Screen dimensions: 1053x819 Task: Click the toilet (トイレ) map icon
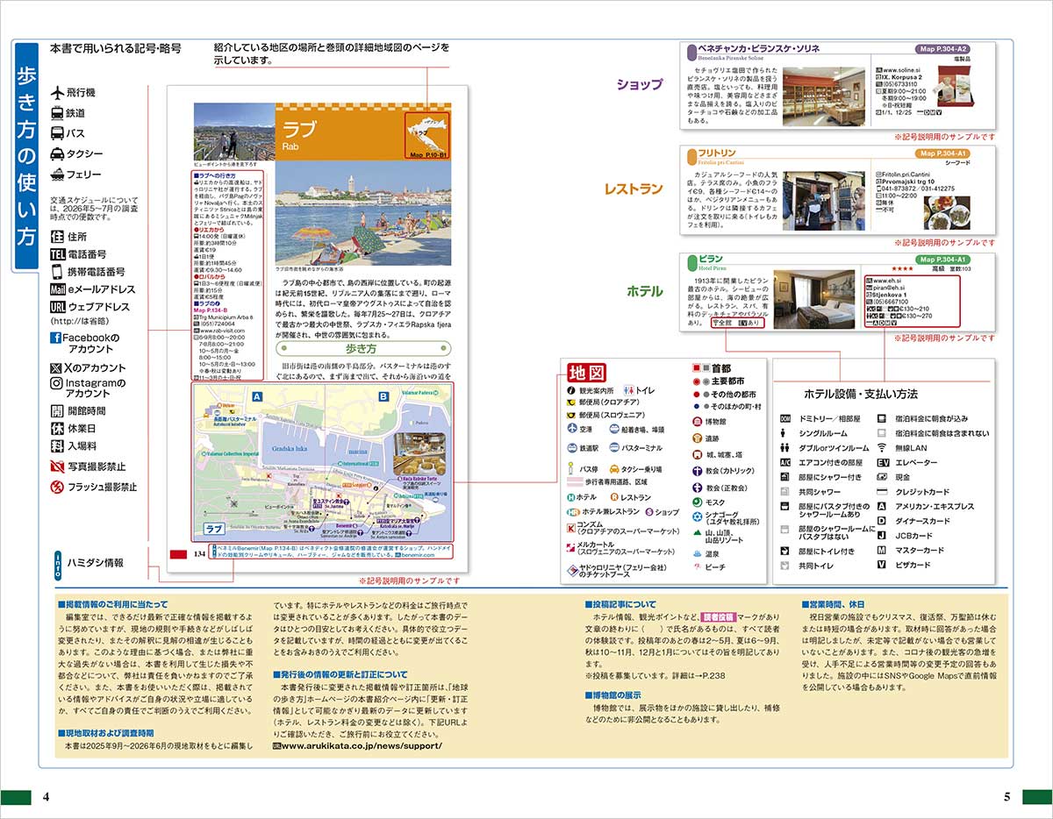coord(628,389)
